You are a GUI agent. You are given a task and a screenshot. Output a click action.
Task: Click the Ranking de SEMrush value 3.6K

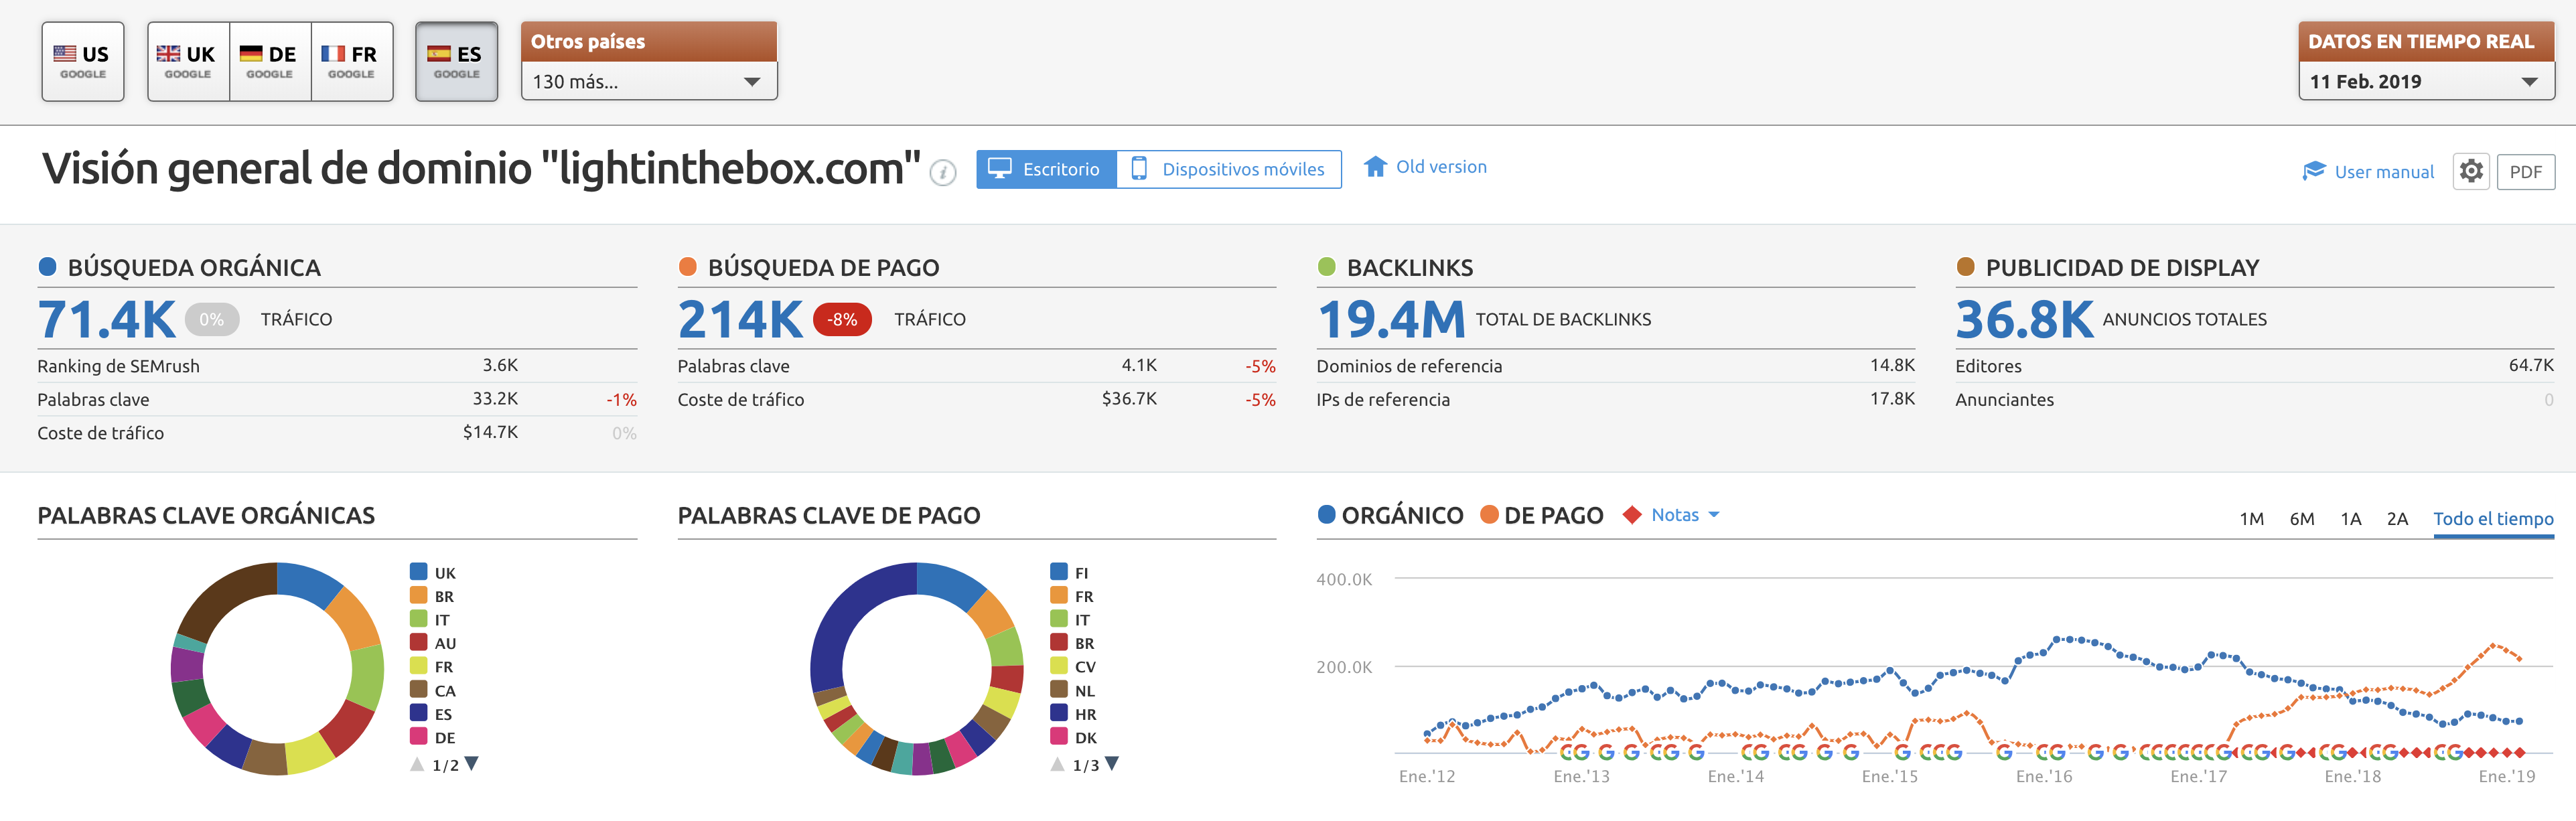coord(500,366)
